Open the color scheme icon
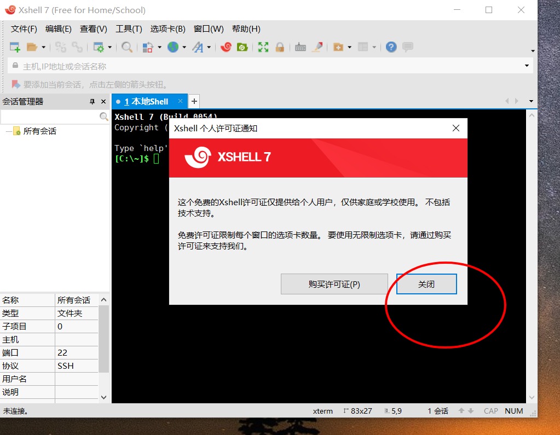This screenshot has height=435, width=560. (x=148, y=47)
